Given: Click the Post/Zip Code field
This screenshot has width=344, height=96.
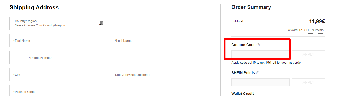Looking at the screenshot, I should coord(108,91).
